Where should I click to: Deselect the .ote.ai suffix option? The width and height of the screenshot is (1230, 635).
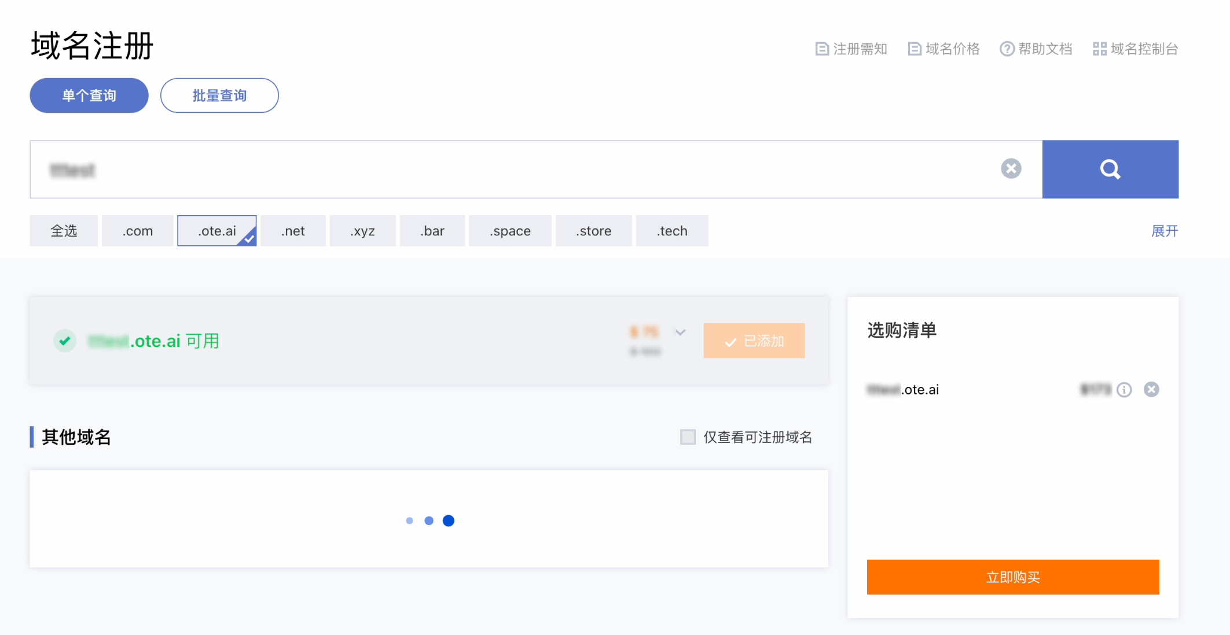coord(217,231)
